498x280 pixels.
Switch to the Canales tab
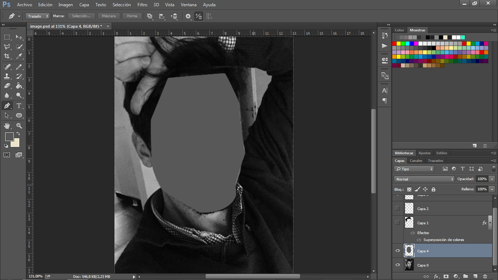click(416, 160)
